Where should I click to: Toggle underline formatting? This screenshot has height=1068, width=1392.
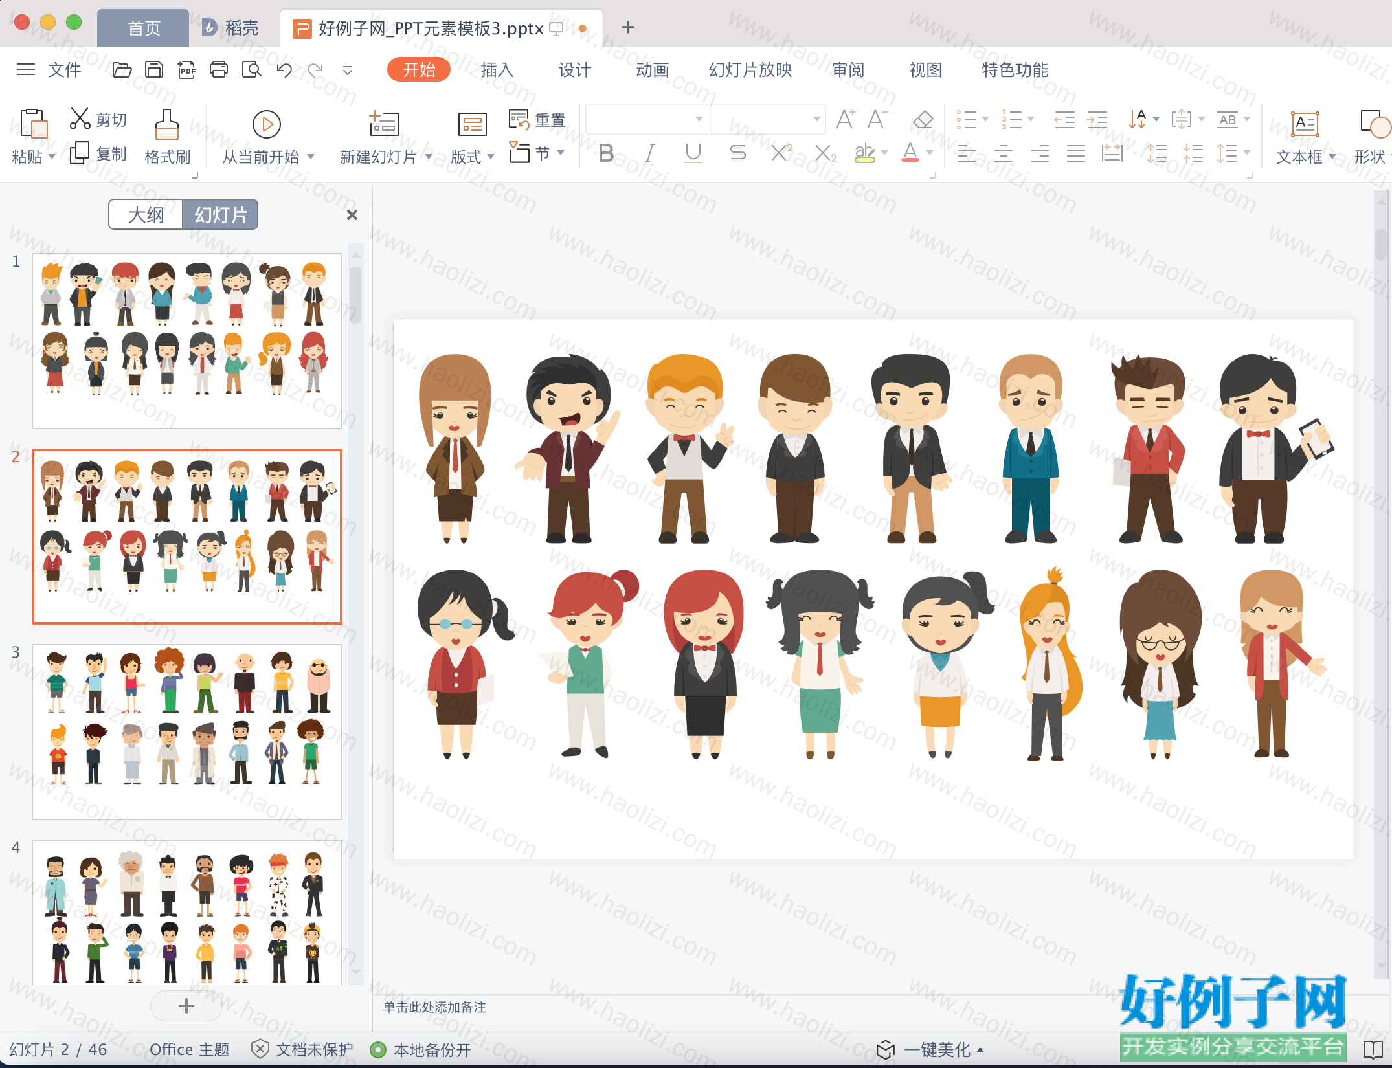click(x=693, y=153)
